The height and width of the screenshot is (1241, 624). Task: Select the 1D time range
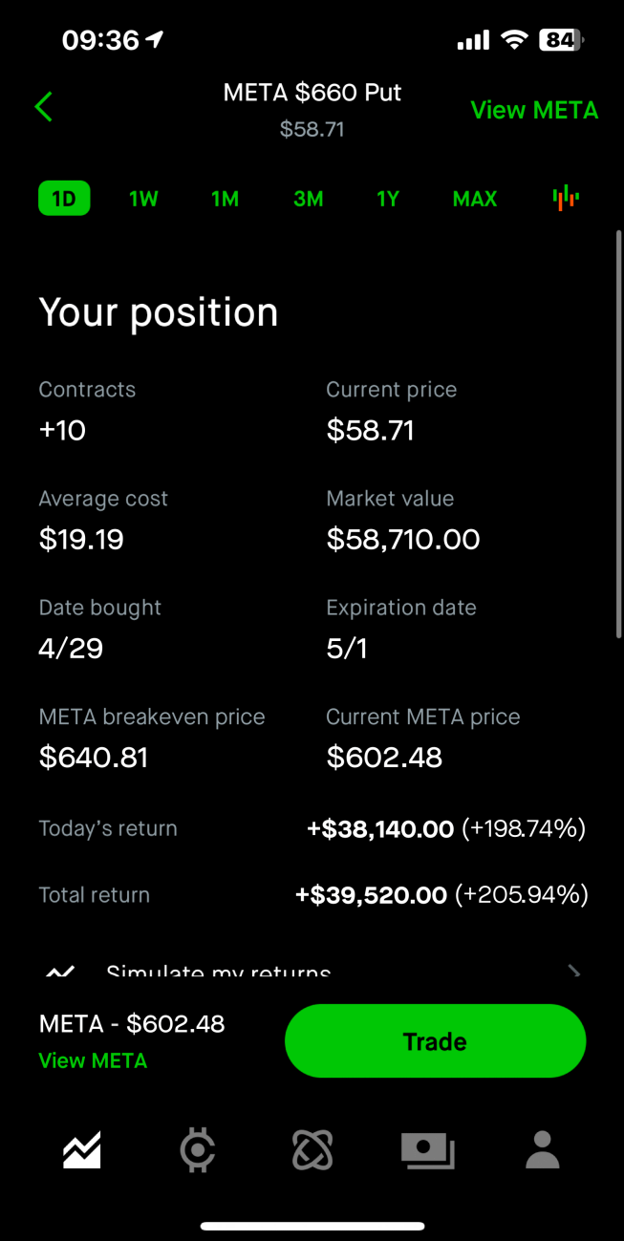click(64, 199)
